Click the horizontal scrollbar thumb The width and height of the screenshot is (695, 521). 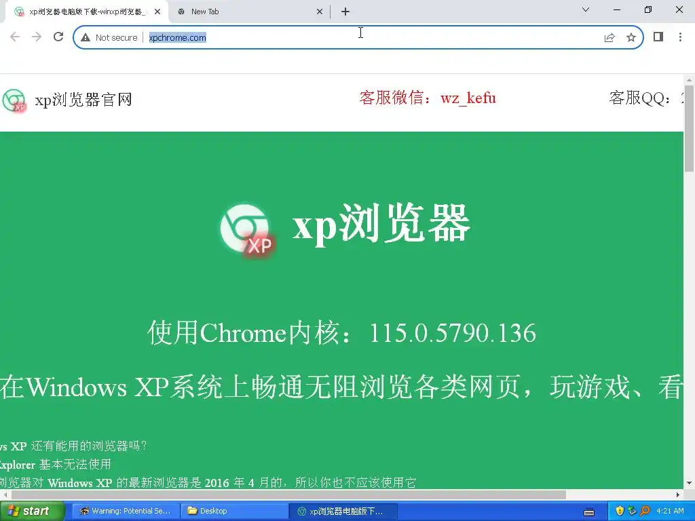(x=288, y=495)
